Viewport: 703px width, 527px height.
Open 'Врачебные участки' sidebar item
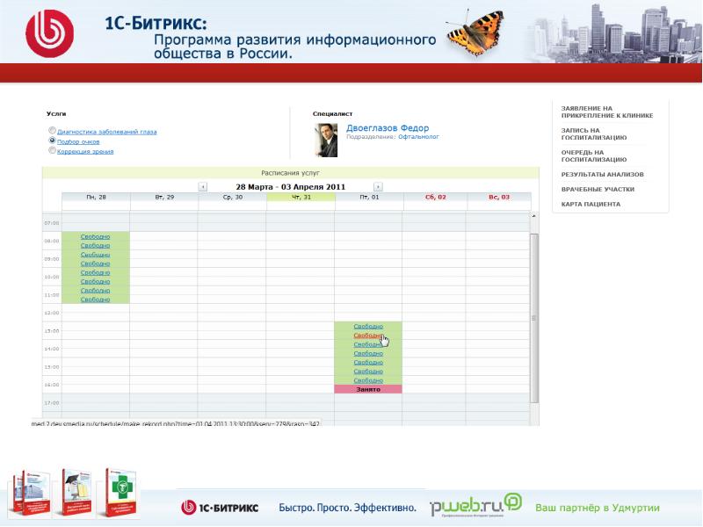point(598,189)
